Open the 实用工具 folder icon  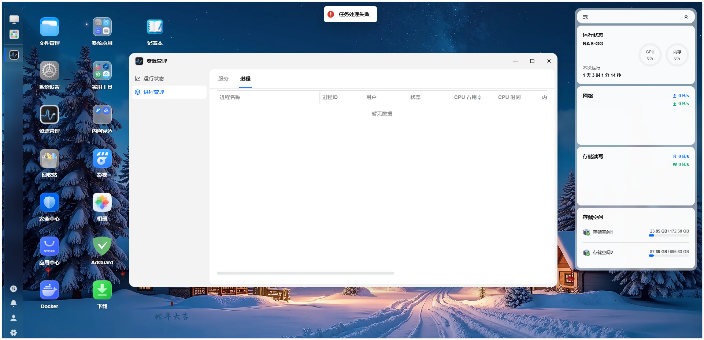102,71
